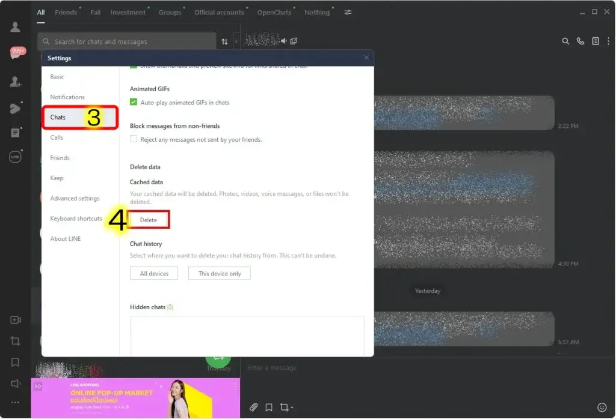Click the Keep bookmark icon below message box
The width and height of the screenshot is (616, 419).
click(269, 407)
